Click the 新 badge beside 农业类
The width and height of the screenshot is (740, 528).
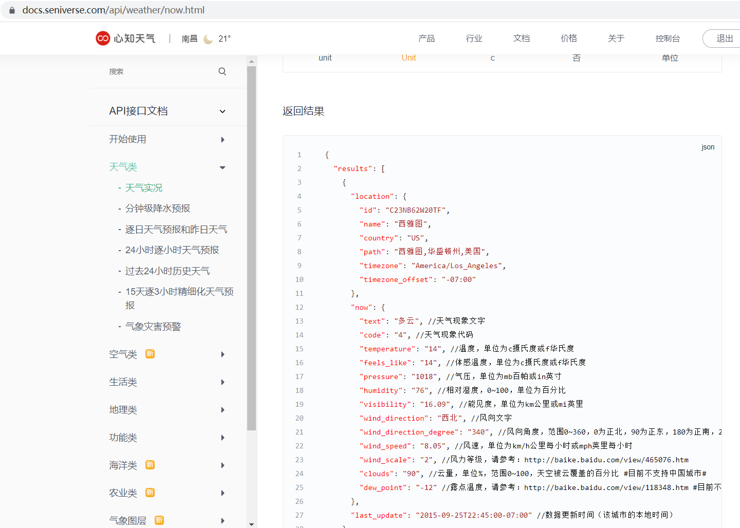pos(150,493)
